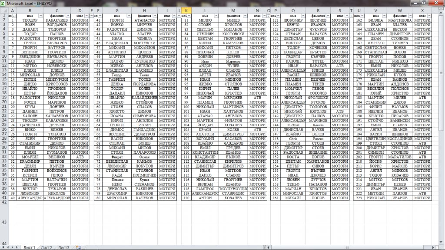Show next sheet tab with navigation arrow
This screenshot has width=445, height=250.
pos(12,247)
